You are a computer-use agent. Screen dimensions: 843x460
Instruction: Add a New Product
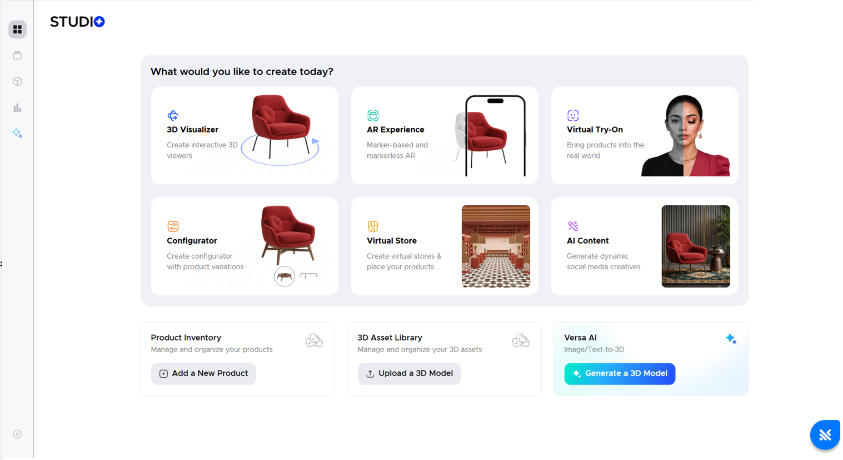point(203,374)
